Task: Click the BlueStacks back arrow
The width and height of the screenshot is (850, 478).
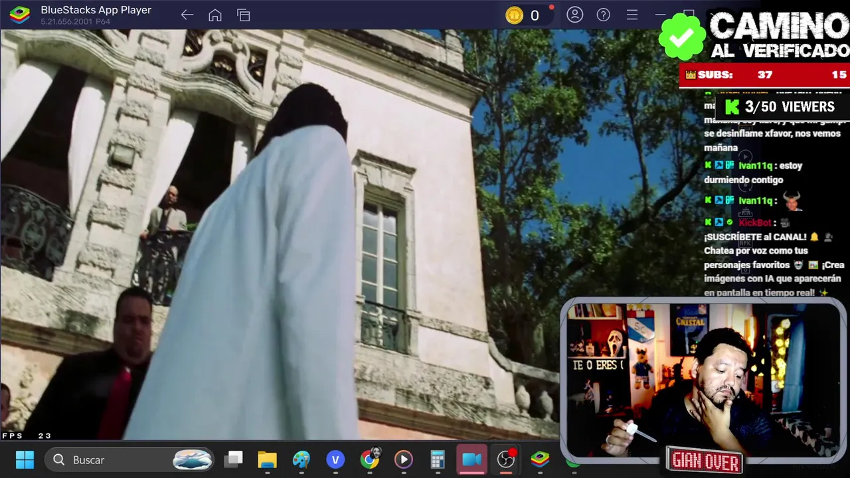Action: point(187,15)
